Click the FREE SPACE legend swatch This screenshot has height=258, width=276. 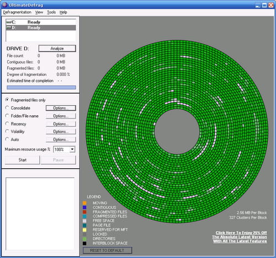point(84,221)
